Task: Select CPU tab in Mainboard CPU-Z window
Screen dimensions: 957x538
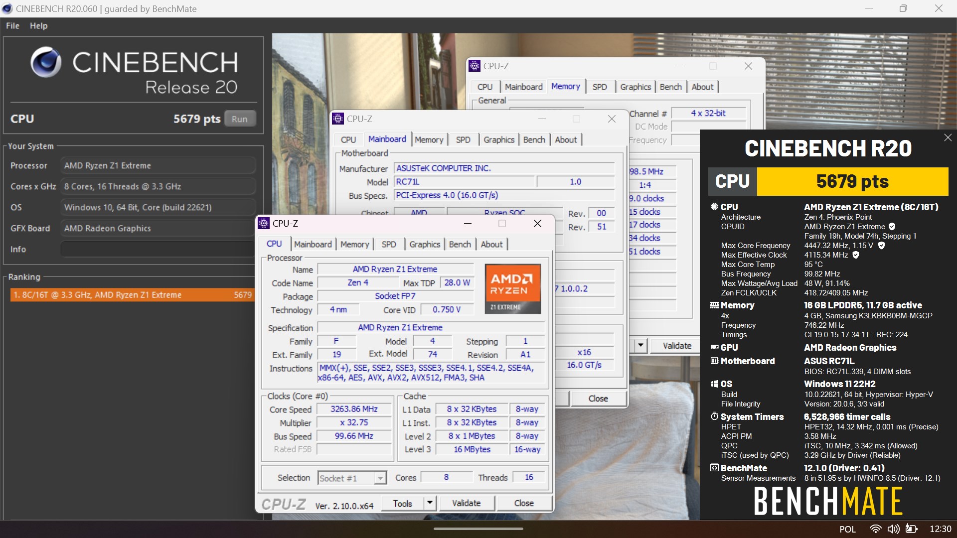Action: [x=348, y=139]
